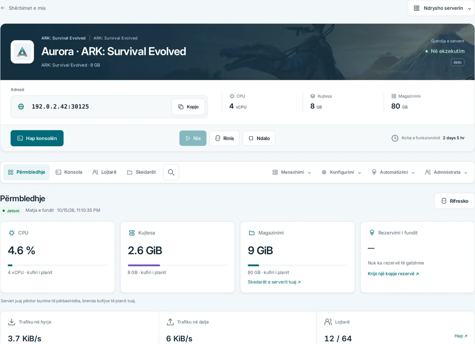Expand the Konfigurimi menu

341,172
